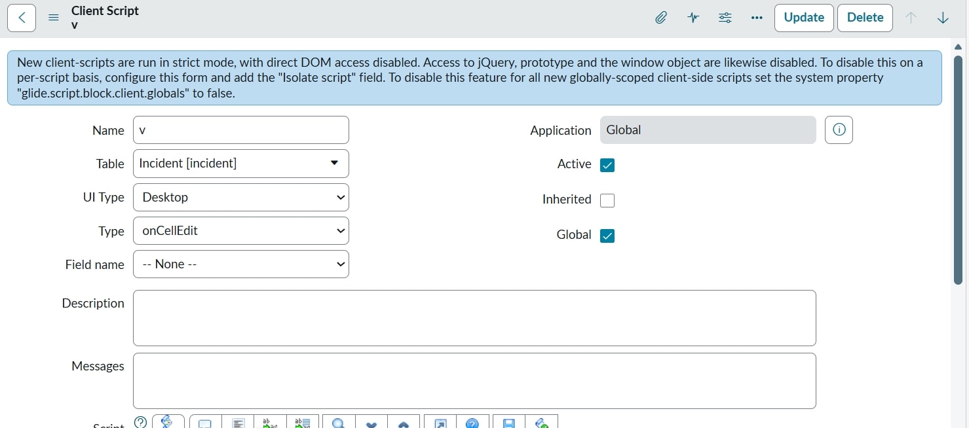Click the Application info icon

click(x=839, y=130)
